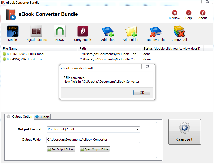Click green check of B004XVQ73G_EBOK.azw
The width and height of the screenshot is (214, 164).
[x=4, y=59]
